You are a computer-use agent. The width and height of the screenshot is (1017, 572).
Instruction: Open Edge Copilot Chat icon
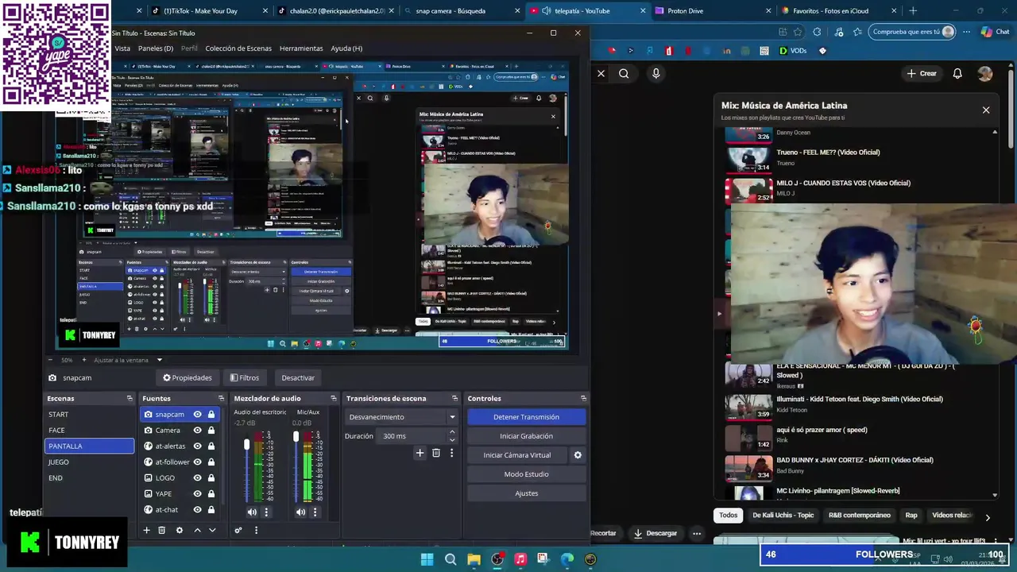[995, 32]
